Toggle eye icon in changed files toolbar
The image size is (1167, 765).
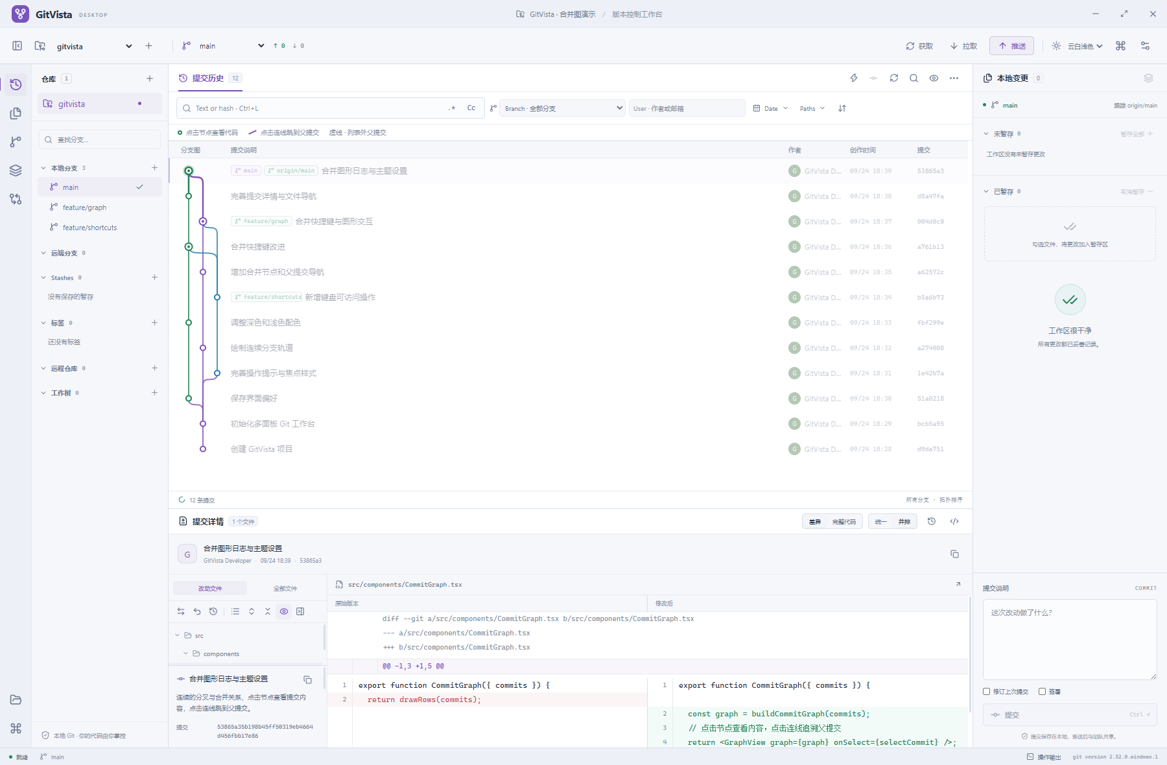click(x=284, y=611)
